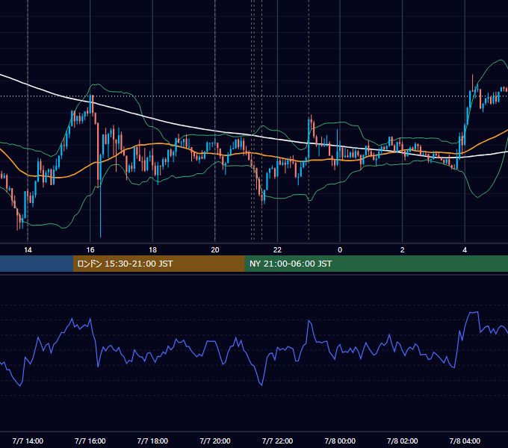
Task: Click the price axis label 2
Action: 403,250
